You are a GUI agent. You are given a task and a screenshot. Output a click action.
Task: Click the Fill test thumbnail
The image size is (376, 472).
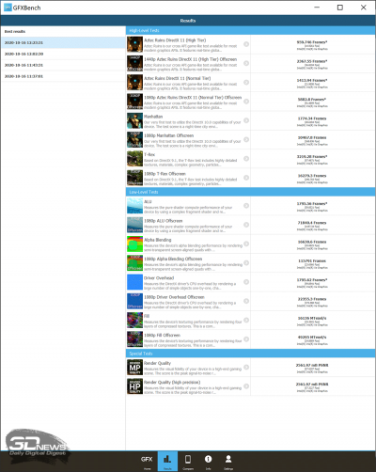(134, 321)
